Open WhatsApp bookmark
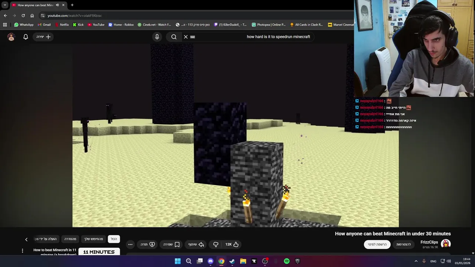 (24, 24)
